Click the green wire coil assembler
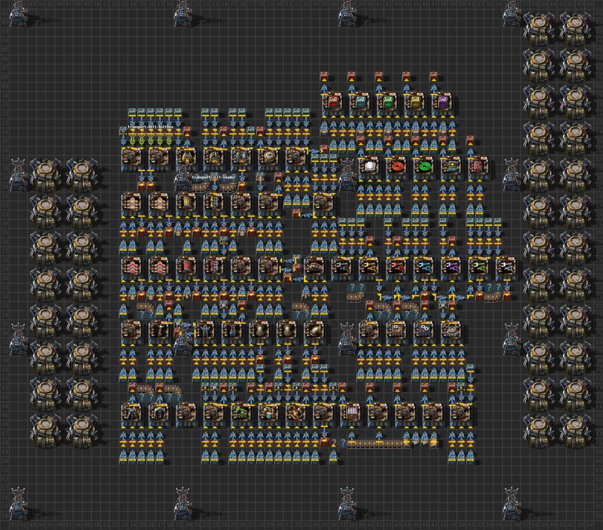 point(424,167)
